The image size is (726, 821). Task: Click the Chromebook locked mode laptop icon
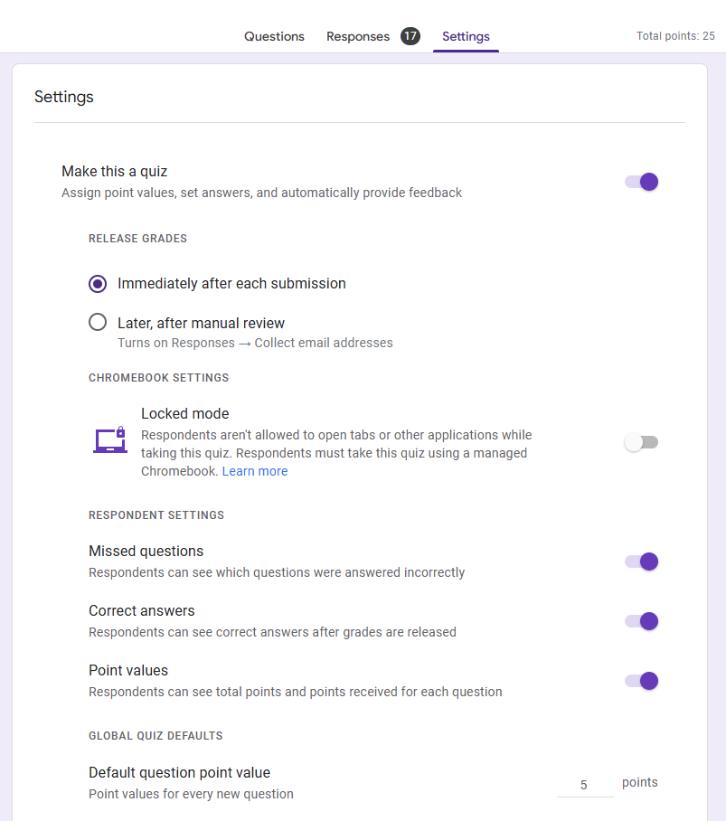coord(109,440)
